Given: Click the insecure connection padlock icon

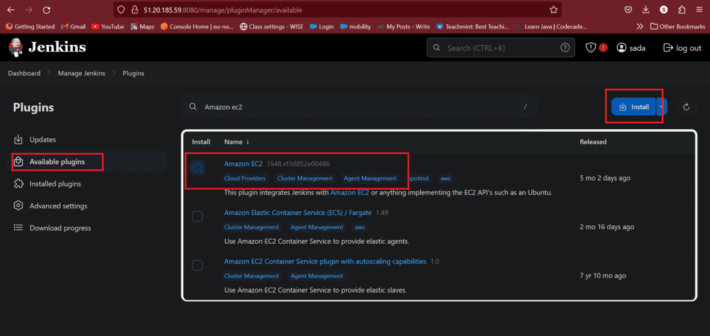Looking at the screenshot, I should [x=134, y=9].
